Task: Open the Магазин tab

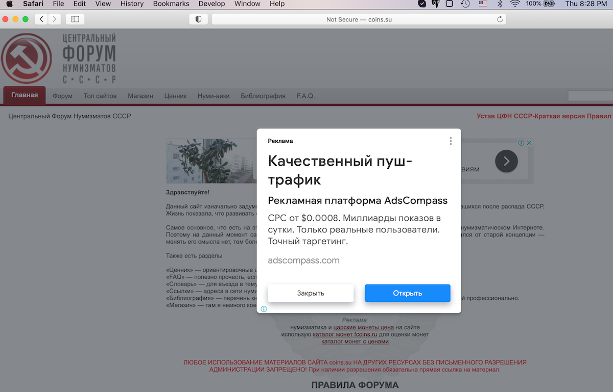Action: click(x=140, y=96)
